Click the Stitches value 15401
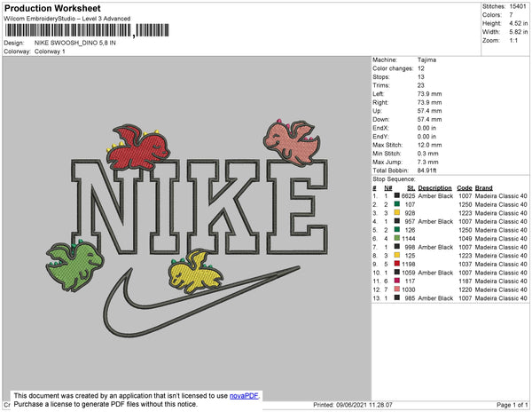 click(x=518, y=6)
